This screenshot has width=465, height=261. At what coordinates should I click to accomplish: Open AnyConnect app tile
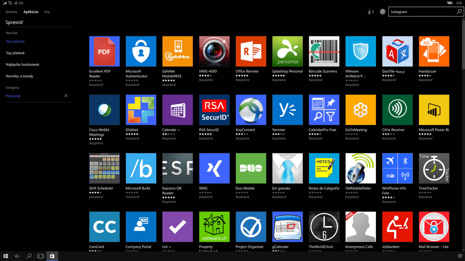pos(251,110)
